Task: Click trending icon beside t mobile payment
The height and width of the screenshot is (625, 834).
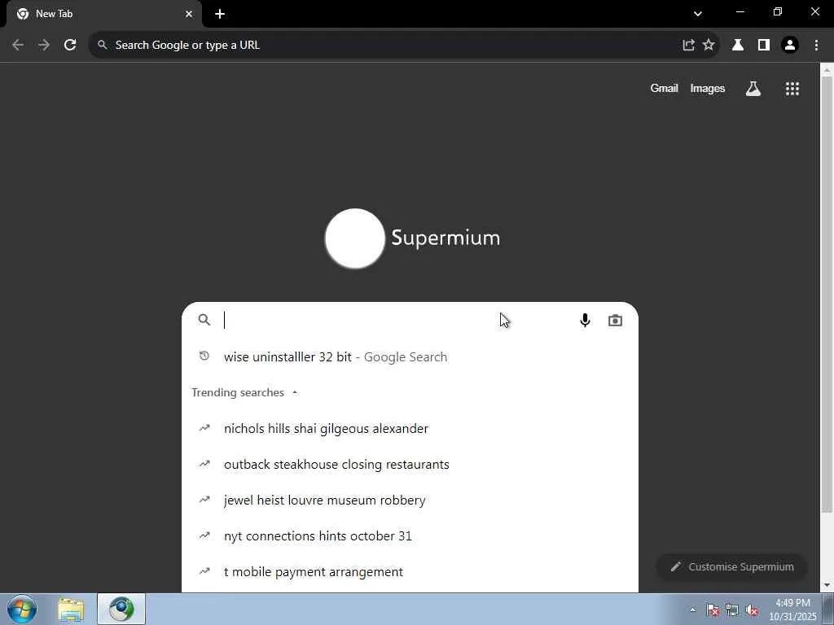Action: tap(204, 571)
